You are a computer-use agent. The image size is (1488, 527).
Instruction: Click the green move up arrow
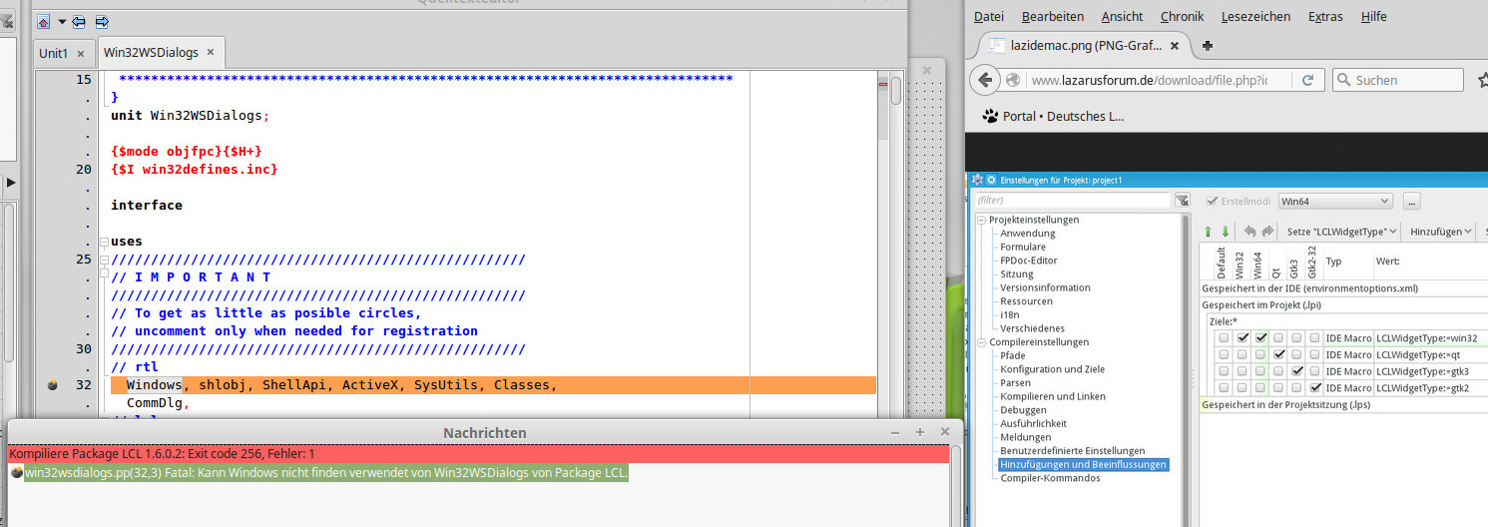tap(1208, 232)
